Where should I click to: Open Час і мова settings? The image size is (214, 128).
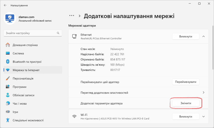tap(33, 104)
